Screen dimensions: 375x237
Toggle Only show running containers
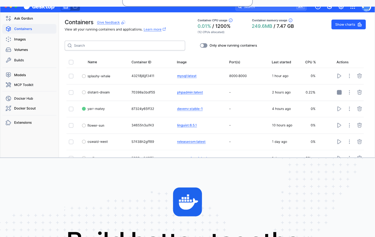204,46
